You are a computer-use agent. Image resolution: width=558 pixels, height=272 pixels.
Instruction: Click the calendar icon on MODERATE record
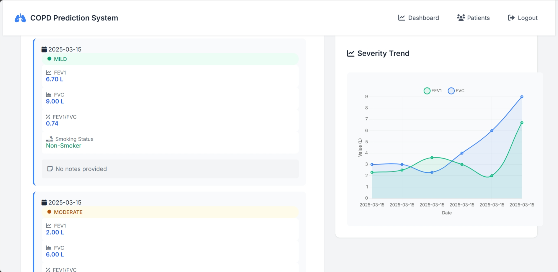pos(44,202)
